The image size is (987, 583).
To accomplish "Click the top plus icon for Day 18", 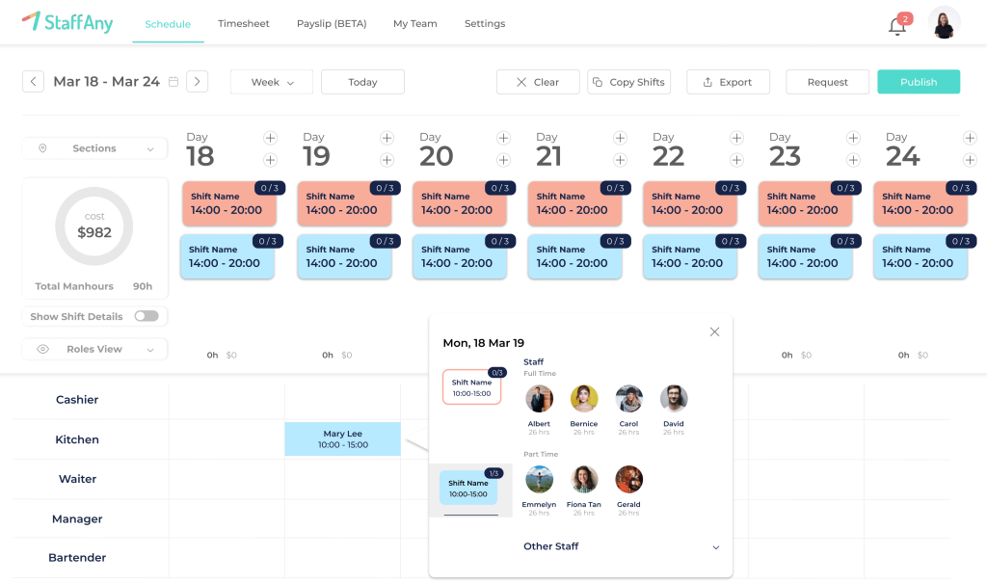I will tap(271, 138).
